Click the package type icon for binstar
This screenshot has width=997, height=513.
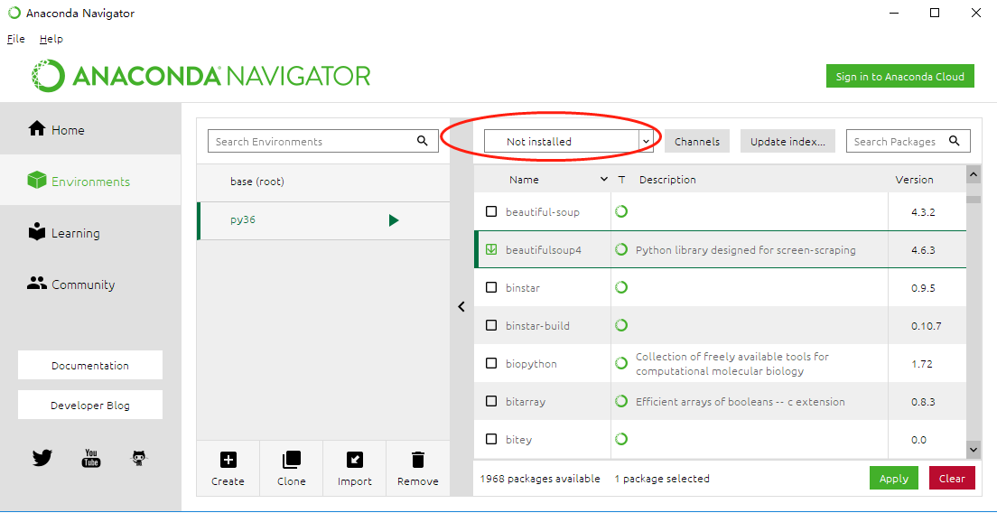622,287
